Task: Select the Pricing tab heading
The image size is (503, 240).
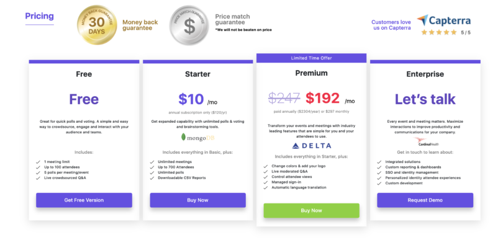Action: pos(40,16)
